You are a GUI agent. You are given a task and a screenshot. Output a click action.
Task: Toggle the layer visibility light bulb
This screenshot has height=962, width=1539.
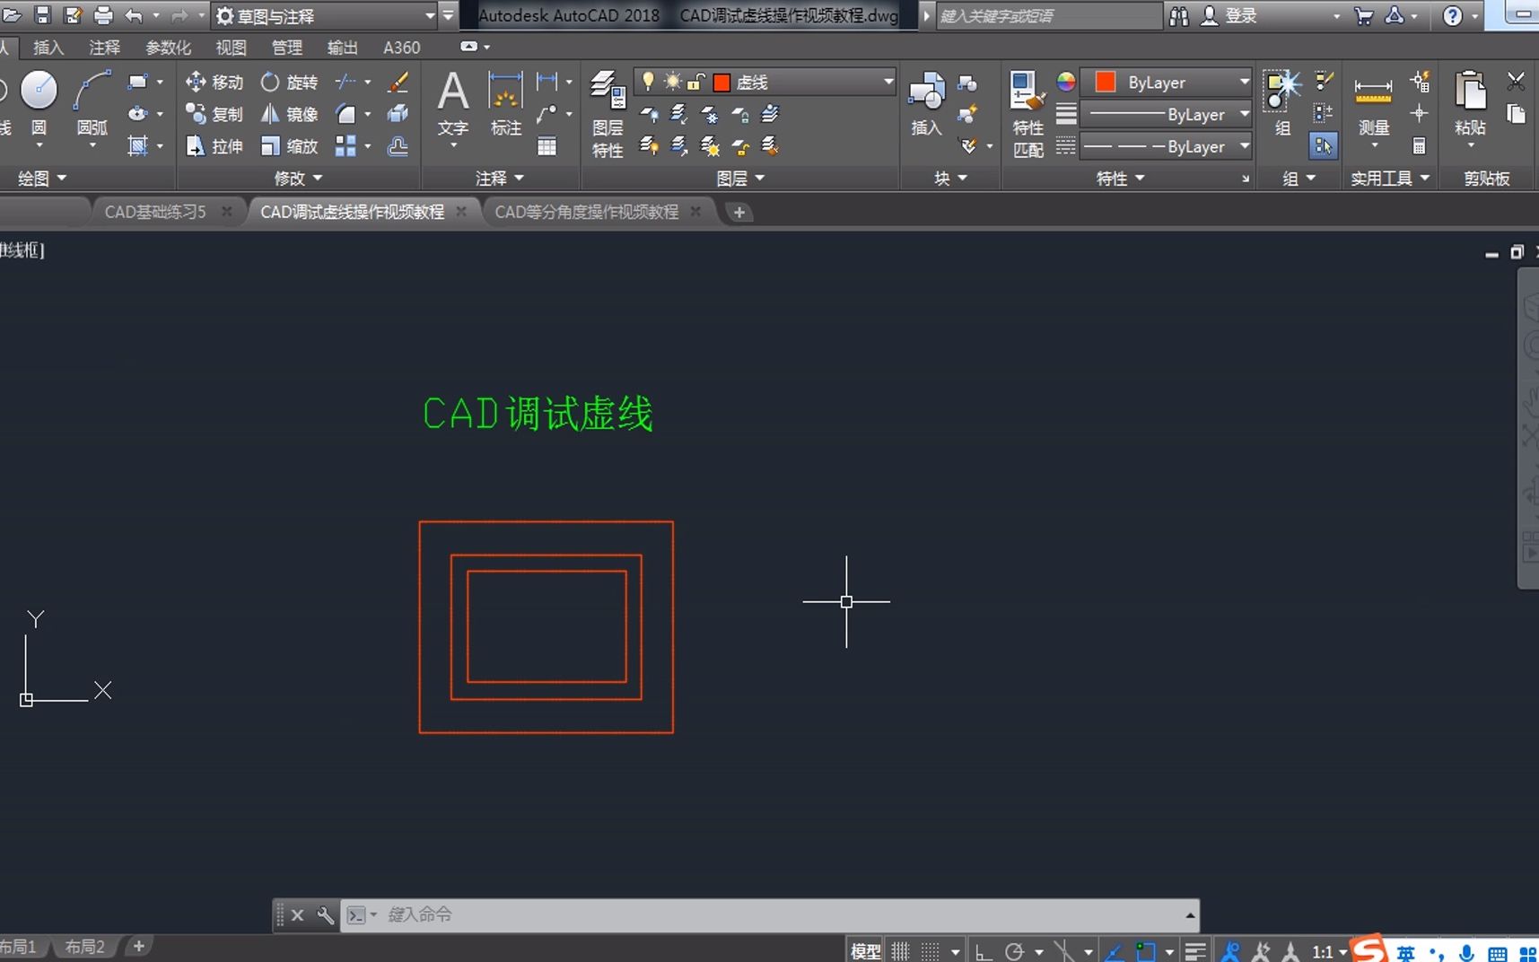(648, 82)
